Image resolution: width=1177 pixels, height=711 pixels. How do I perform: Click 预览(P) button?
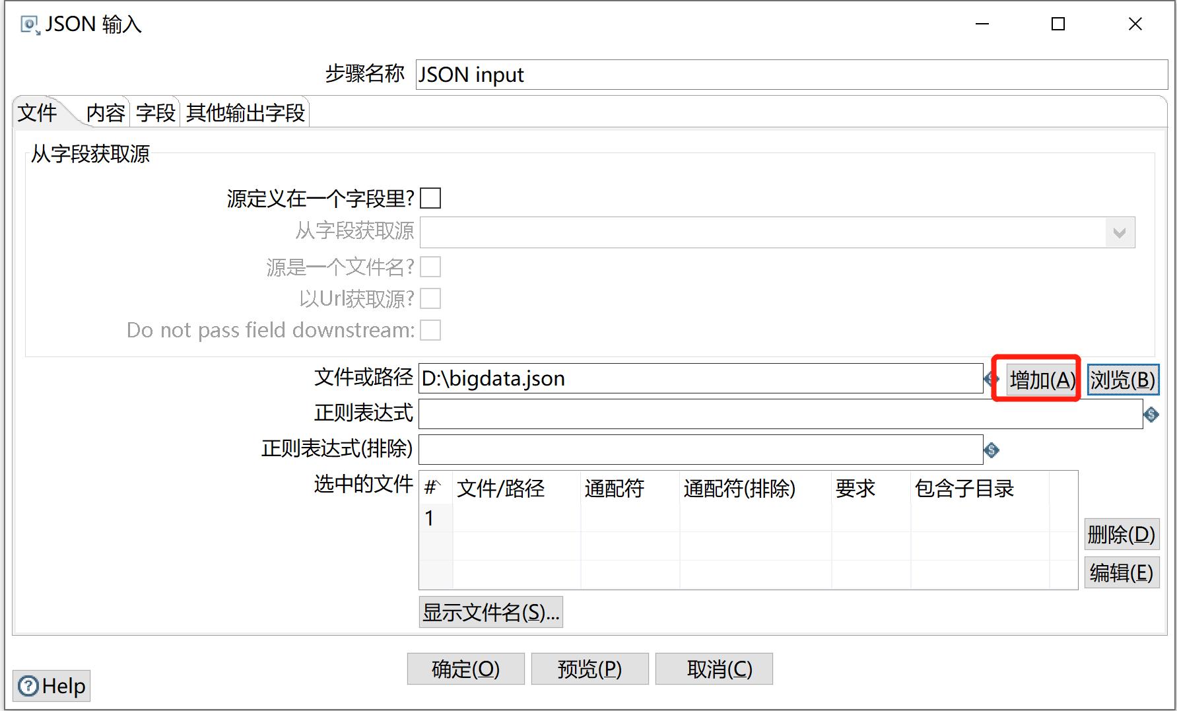coord(590,669)
